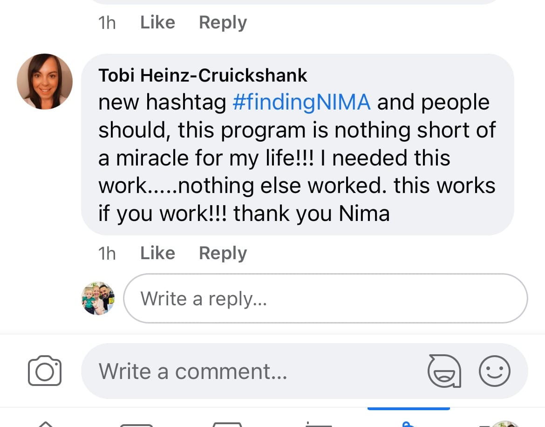Tap the 1h timestamp under Tobi's comment
Screen dimensions: 545x427
coord(107,253)
